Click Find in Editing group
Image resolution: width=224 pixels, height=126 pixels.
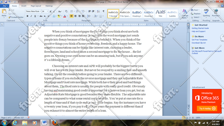click(195, 10)
